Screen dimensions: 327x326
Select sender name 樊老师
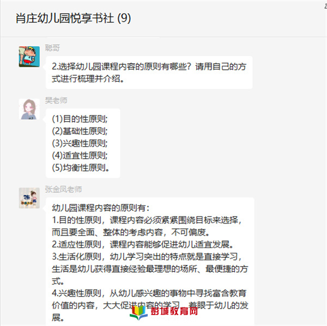56,100
